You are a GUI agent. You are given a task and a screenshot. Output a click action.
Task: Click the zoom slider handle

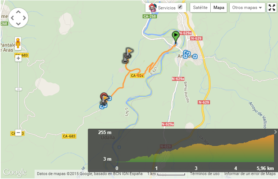point(18,89)
